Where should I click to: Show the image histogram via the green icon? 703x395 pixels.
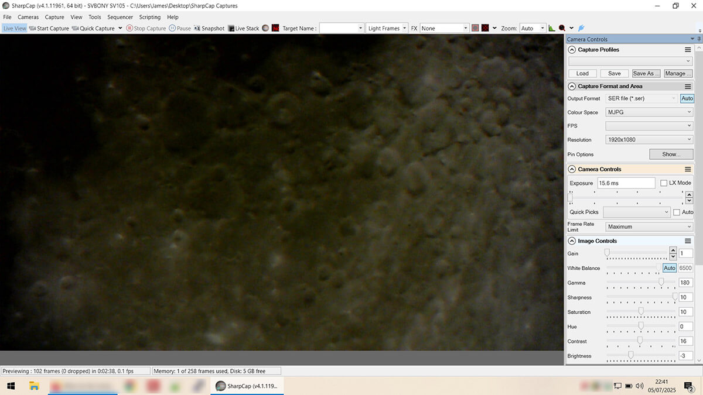point(552,28)
